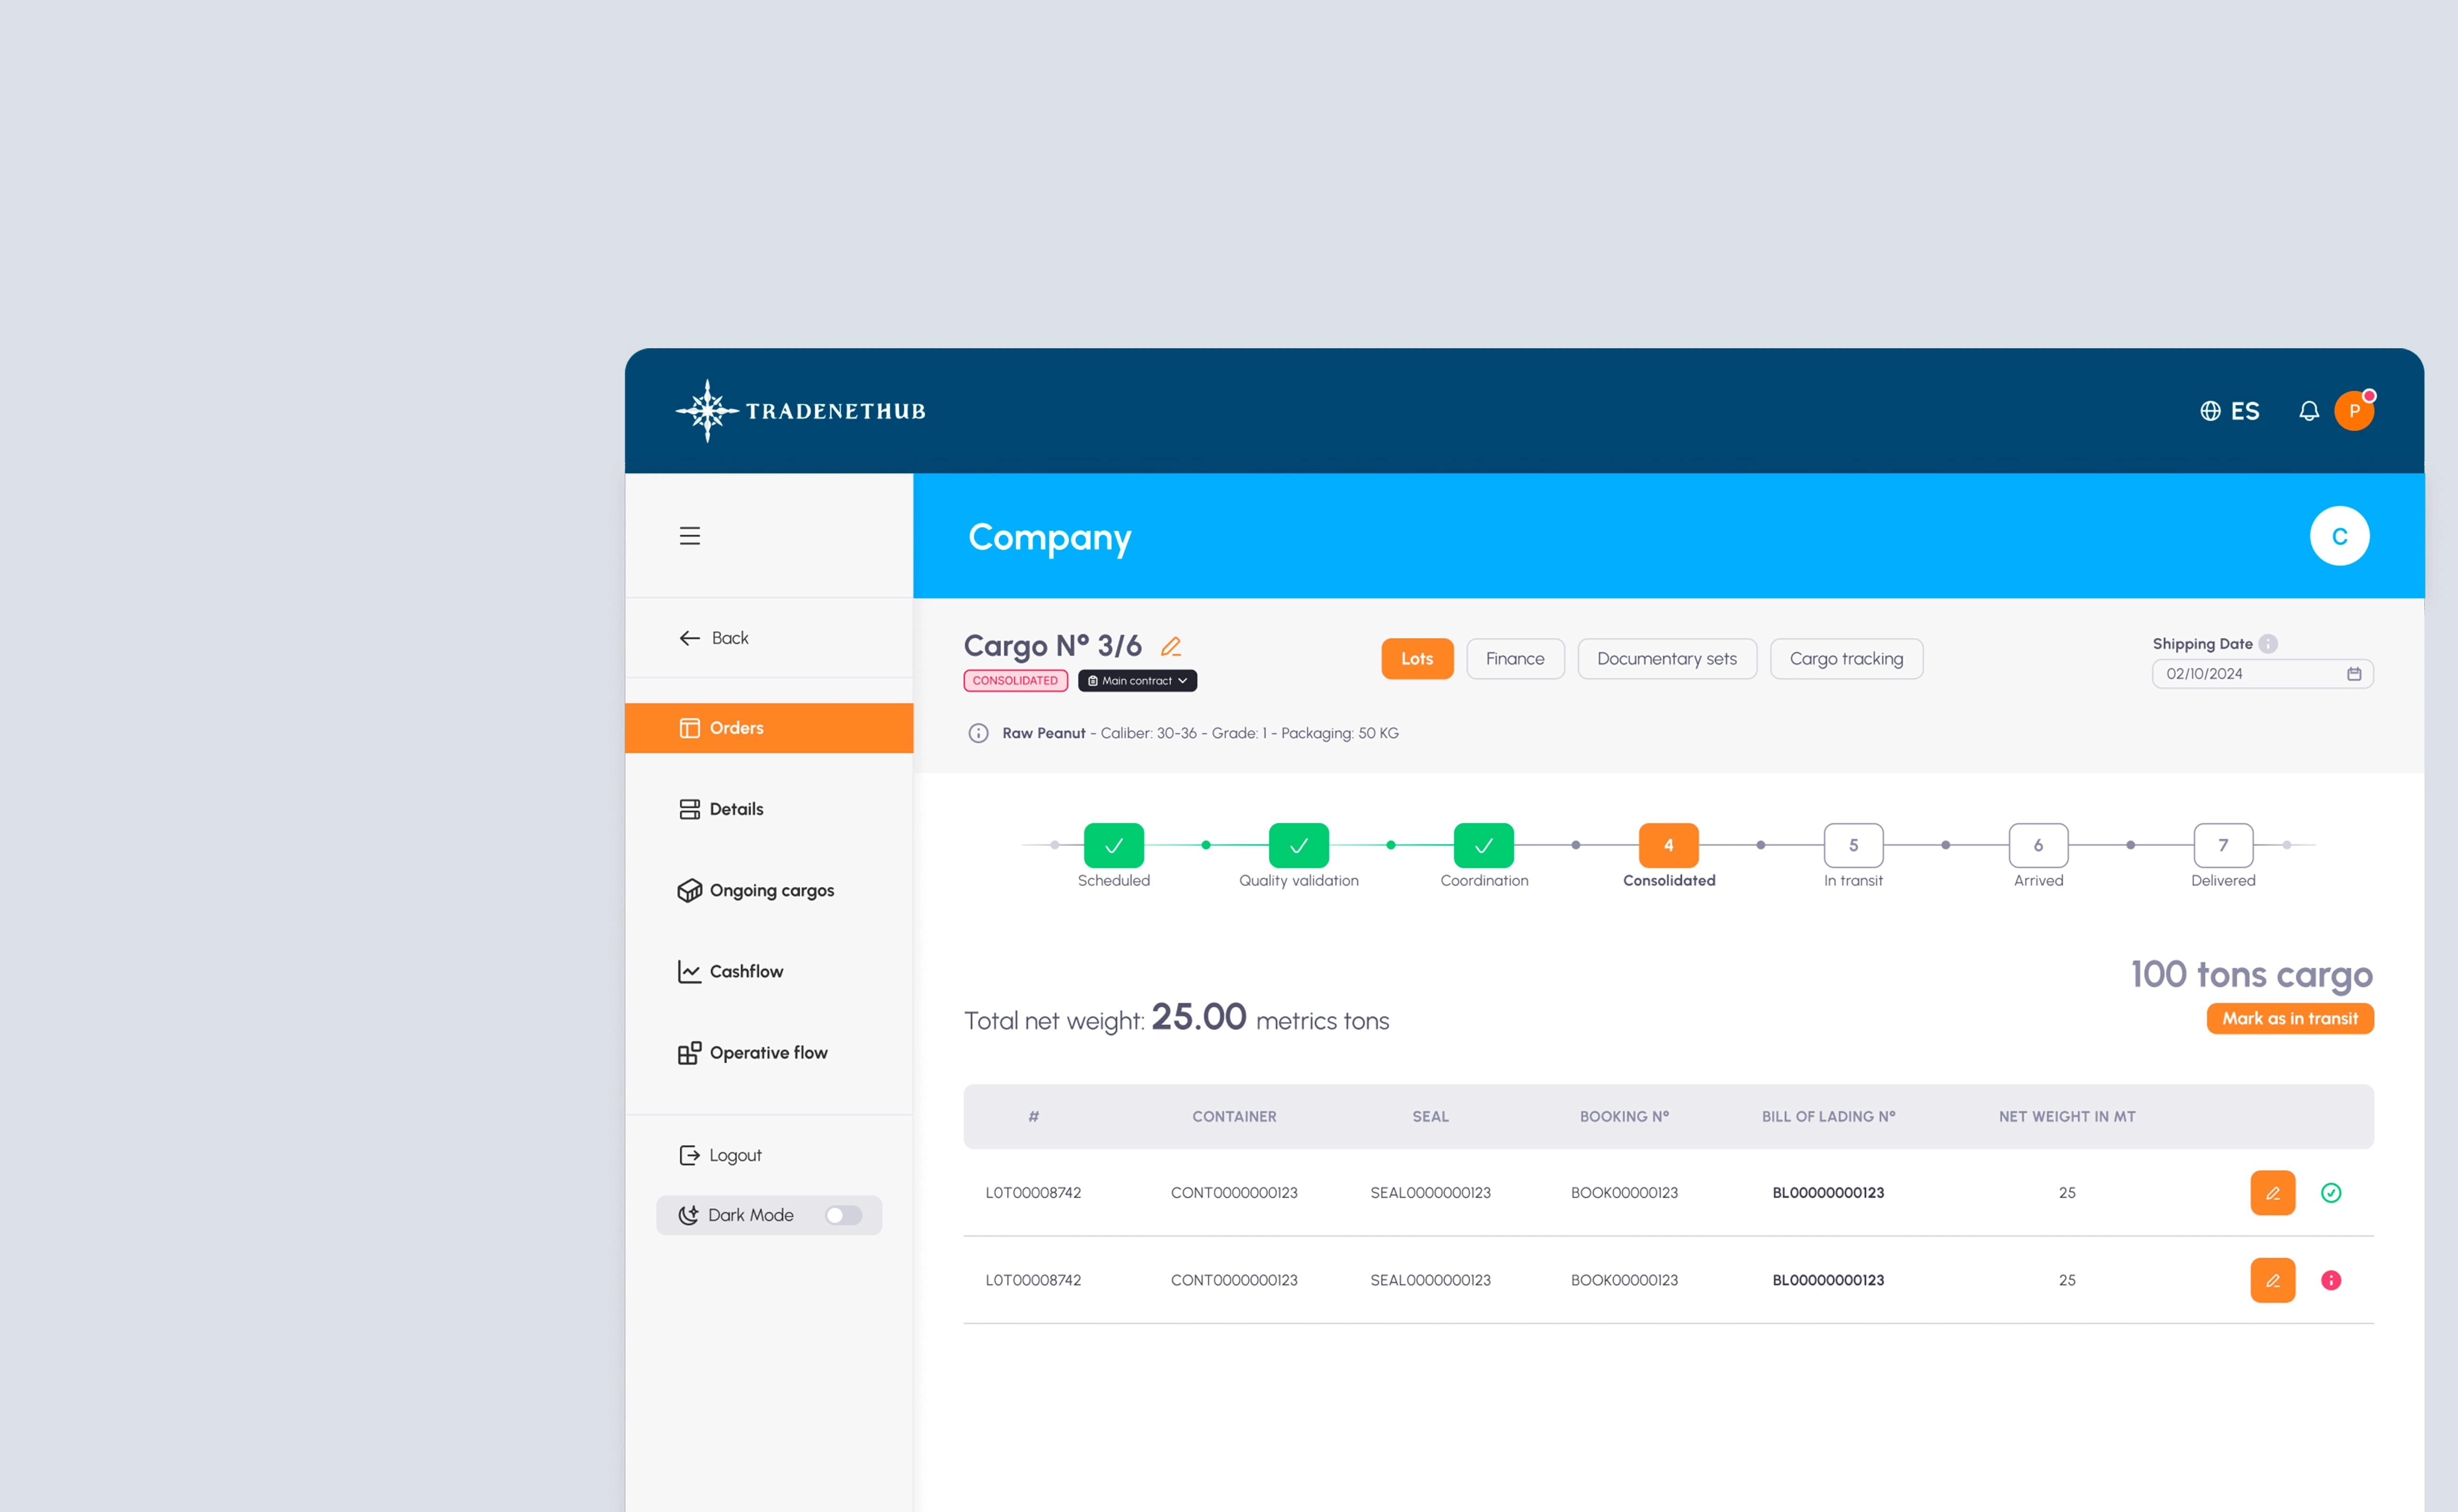Viewport: 2458px width, 1512px height.
Task: Click the orange edit button in second lot row
Action: coord(2272,1280)
